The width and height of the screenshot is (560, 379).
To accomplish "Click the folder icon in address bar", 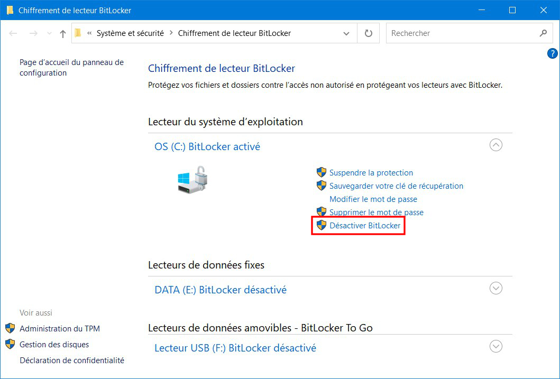I will [x=78, y=33].
